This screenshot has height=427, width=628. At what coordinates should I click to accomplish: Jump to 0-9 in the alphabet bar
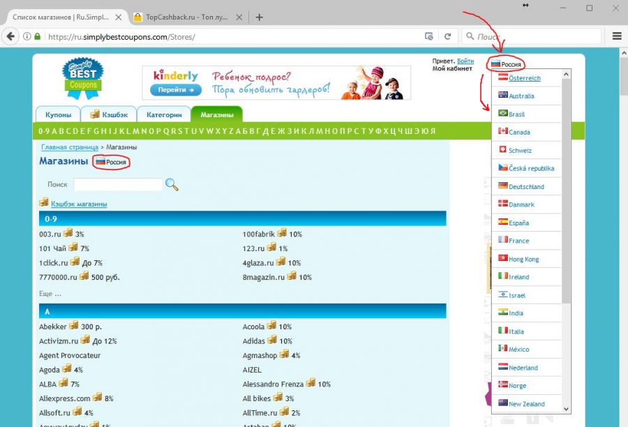coord(44,131)
